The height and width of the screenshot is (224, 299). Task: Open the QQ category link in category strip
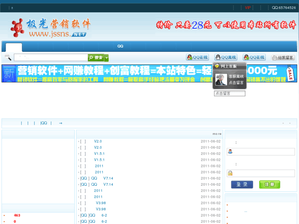pyautogui.click(x=44, y=123)
